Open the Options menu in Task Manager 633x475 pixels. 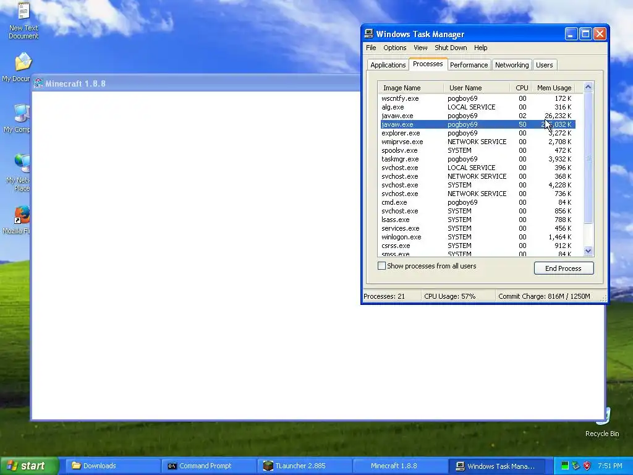point(395,48)
